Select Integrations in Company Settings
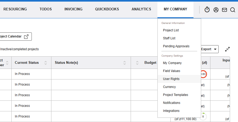This screenshot has height=122, width=238. click(x=171, y=111)
